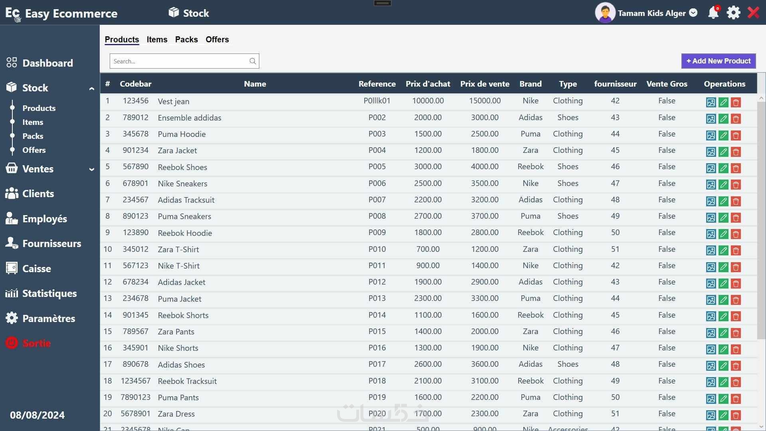
Task: Open settings gear in top bar
Action: (x=733, y=13)
